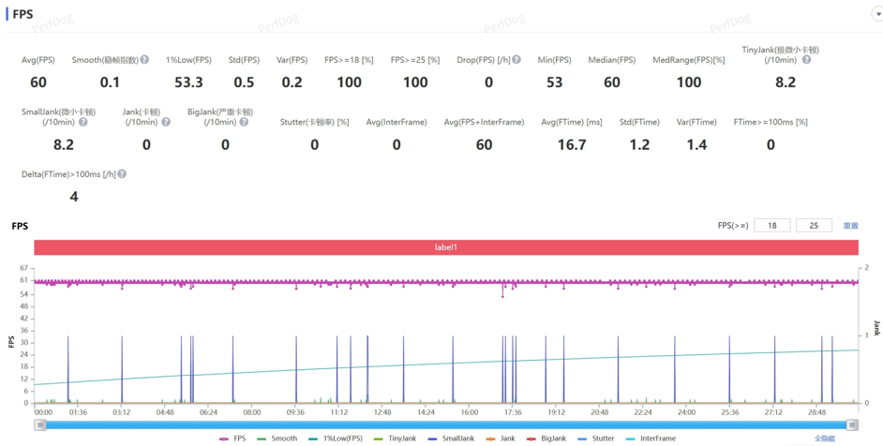Viewport: 883px width, 446px height.
Task: Grab the left handle of the time range slider
Action: 40,425
